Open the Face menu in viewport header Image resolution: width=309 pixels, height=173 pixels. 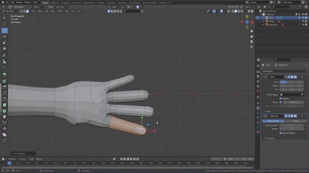[73, 12]
